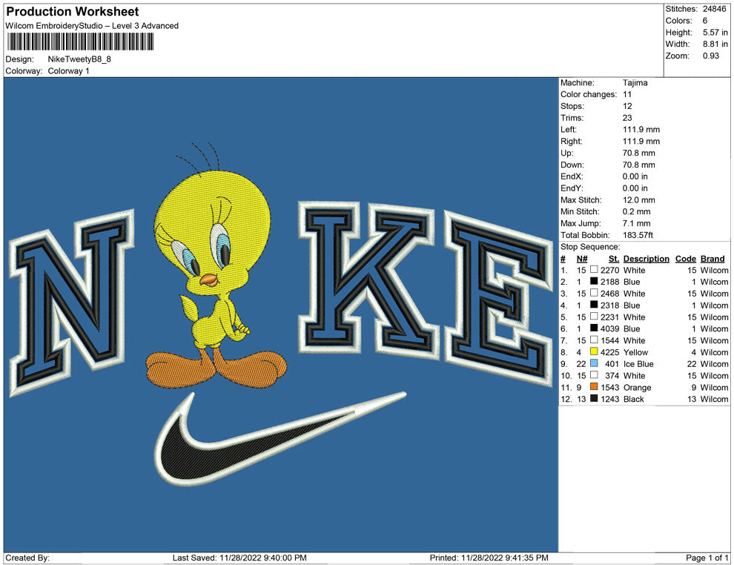
Task: Pick the black swatch beside stitch count 2318
Action: click(594, 305)
